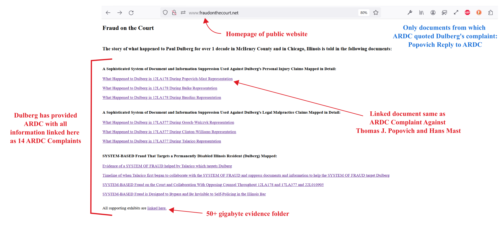Viewport: 504px width, 227px height.
Task: Open the tracking protection shield icon
Action: click(x=165, y=13)
